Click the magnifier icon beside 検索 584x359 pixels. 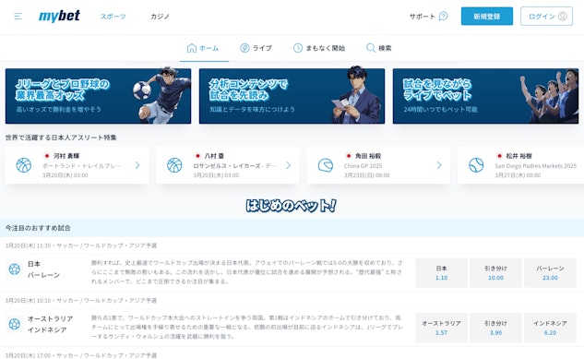point(371,48)
